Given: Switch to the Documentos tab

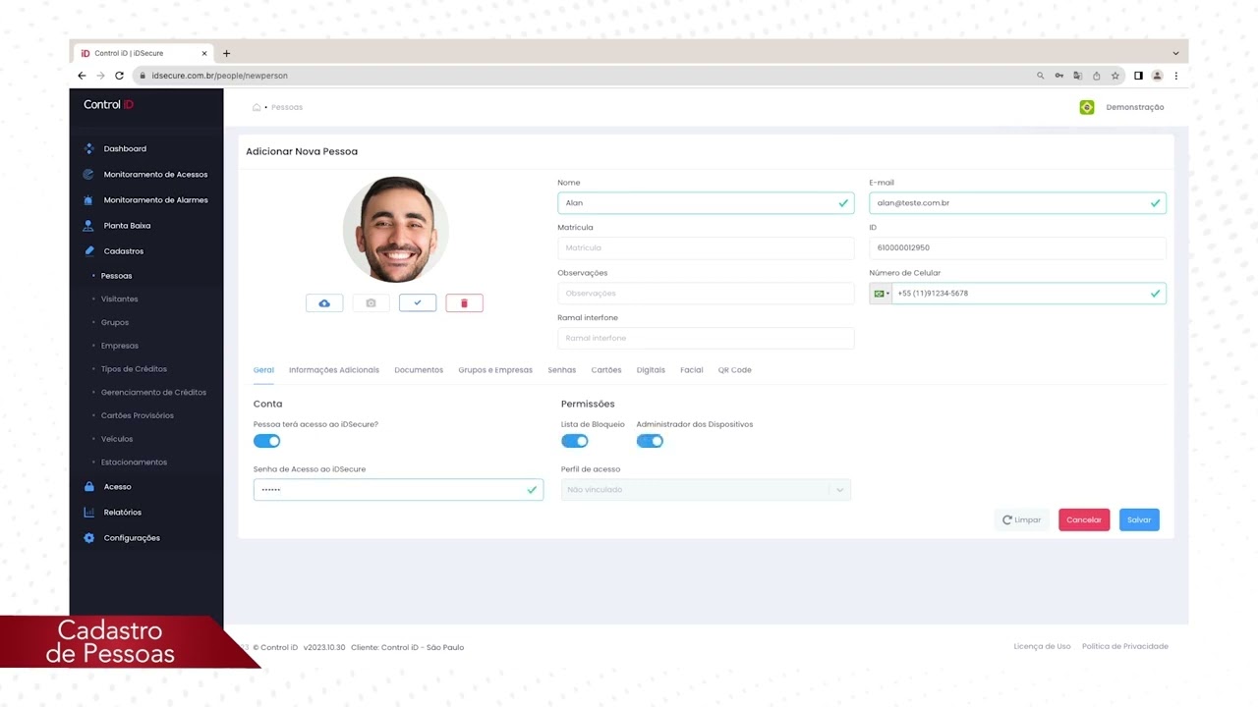Looking at the screenshot, I should [419, 370].
